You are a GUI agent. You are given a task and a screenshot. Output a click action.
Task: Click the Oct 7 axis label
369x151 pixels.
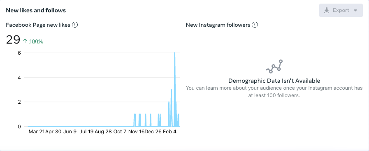(120, 132)
